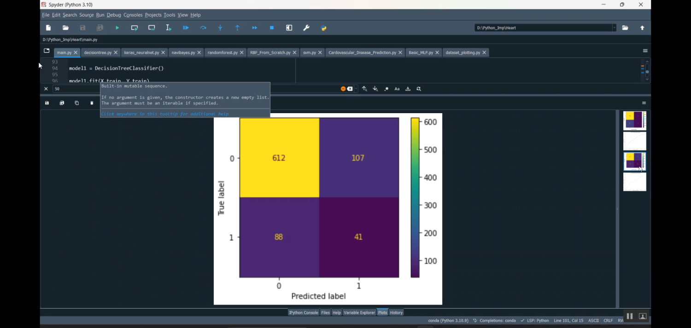Delete the current plot with trash icon
The image size is (691, 328).
tap(92, 103)
